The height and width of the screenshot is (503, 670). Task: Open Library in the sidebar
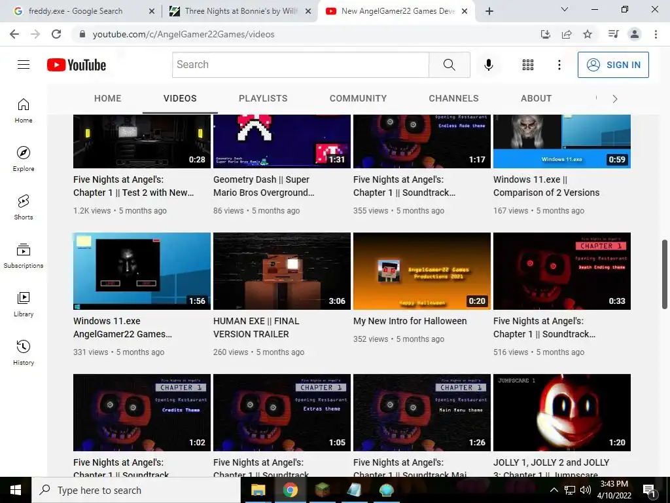pyautogui.click(x=24, y=304)
